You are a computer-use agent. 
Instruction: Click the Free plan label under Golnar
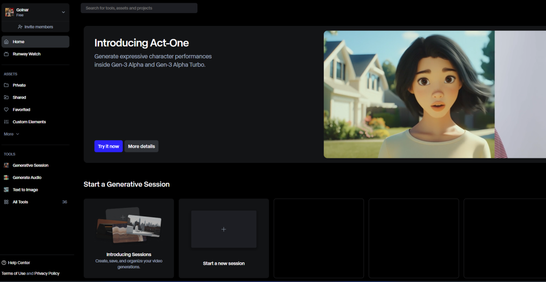(20, 15)
